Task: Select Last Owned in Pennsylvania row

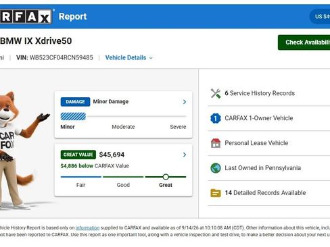Action: click(269, 168)
